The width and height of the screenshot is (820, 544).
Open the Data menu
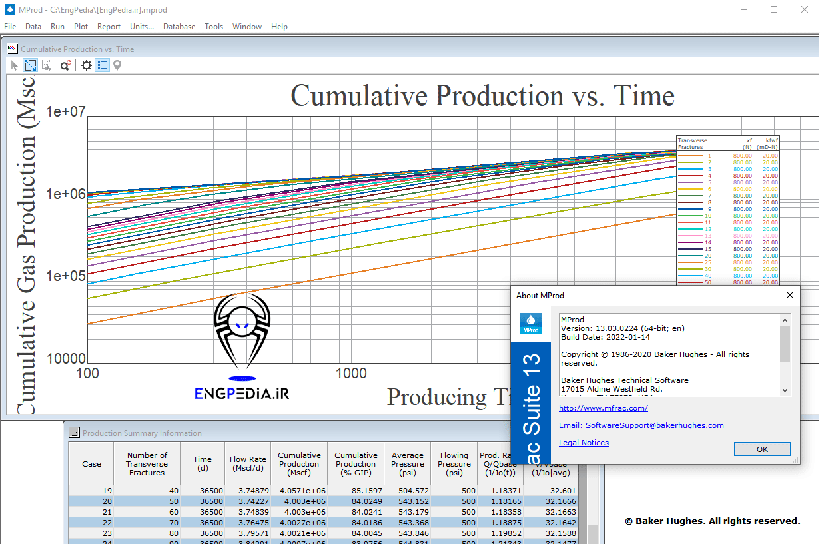coord(33,27)
